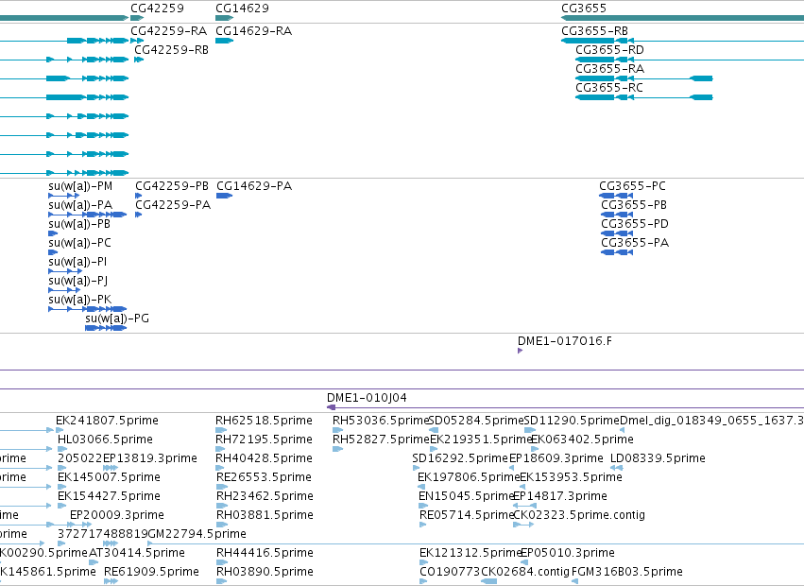Select transcript CG3655-RB
Image resolution: width=804 pixels, height=586 pixels.
(x=595, y=31)
